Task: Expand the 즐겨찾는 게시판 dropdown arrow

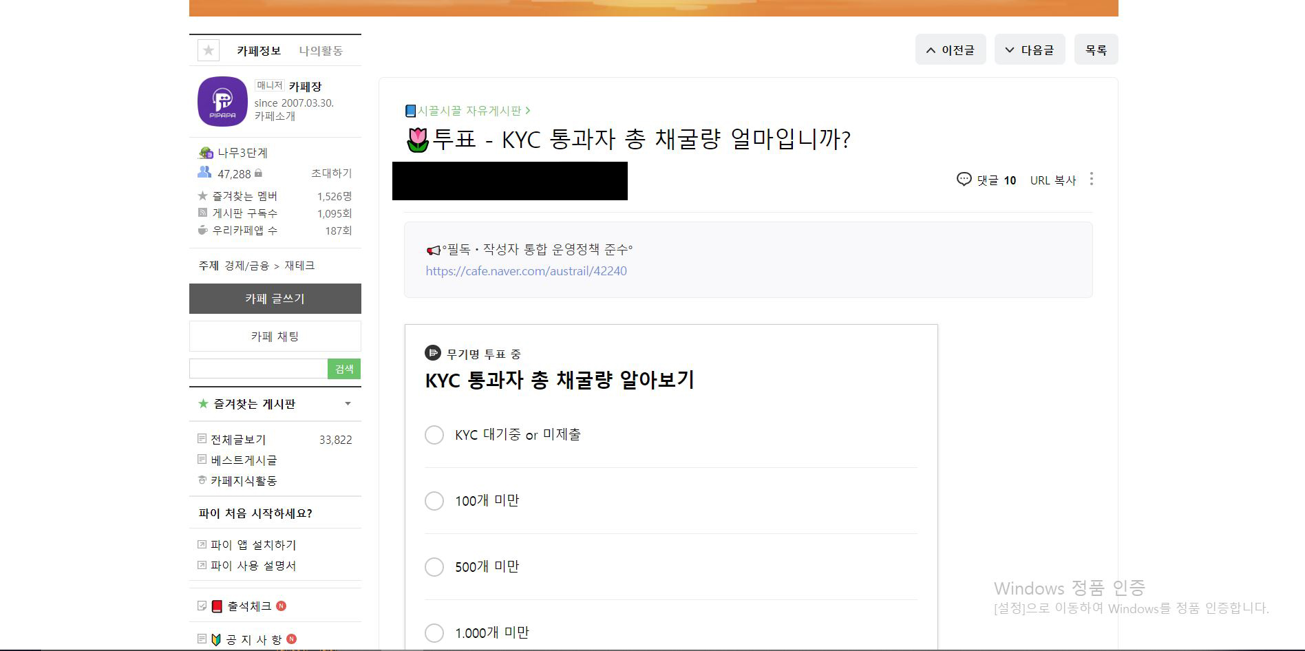Action: pos(348,404)
